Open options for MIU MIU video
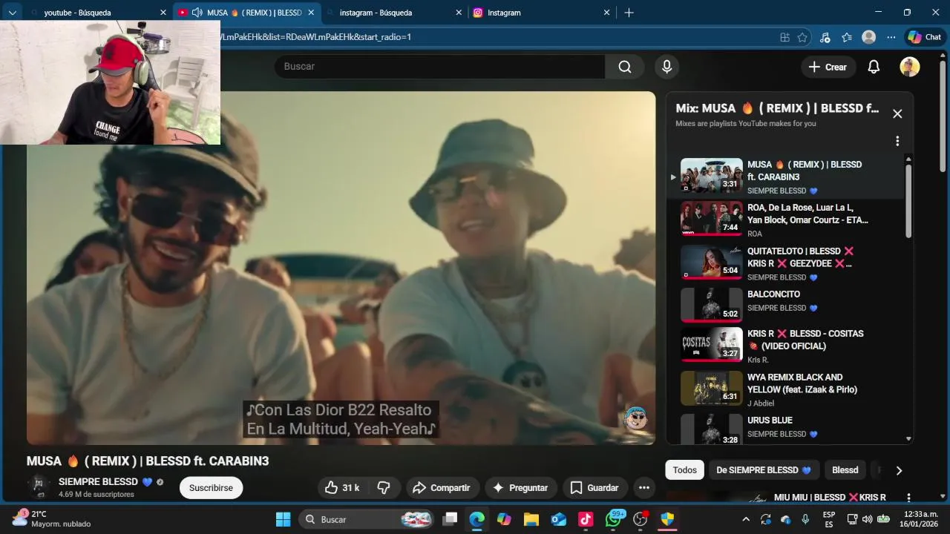950x534 pixels. click(908, 497)
